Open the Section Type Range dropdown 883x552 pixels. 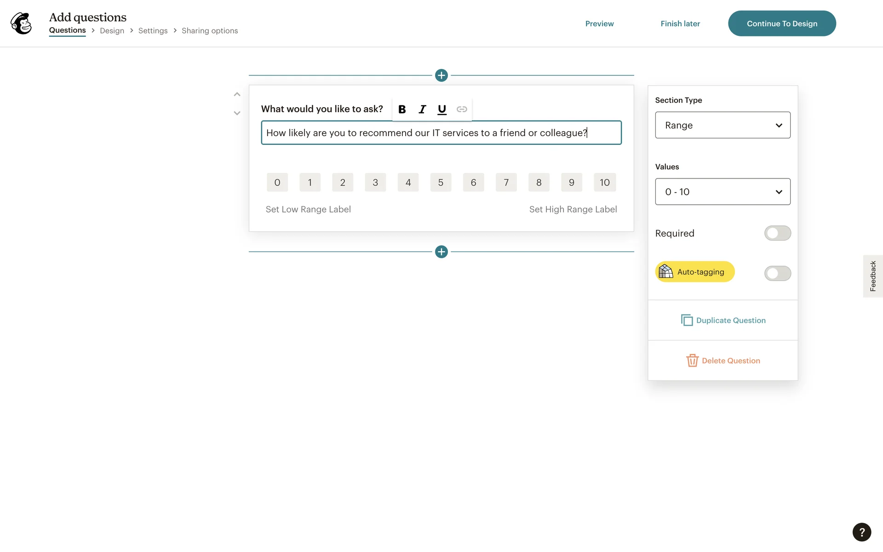(722, 125)
